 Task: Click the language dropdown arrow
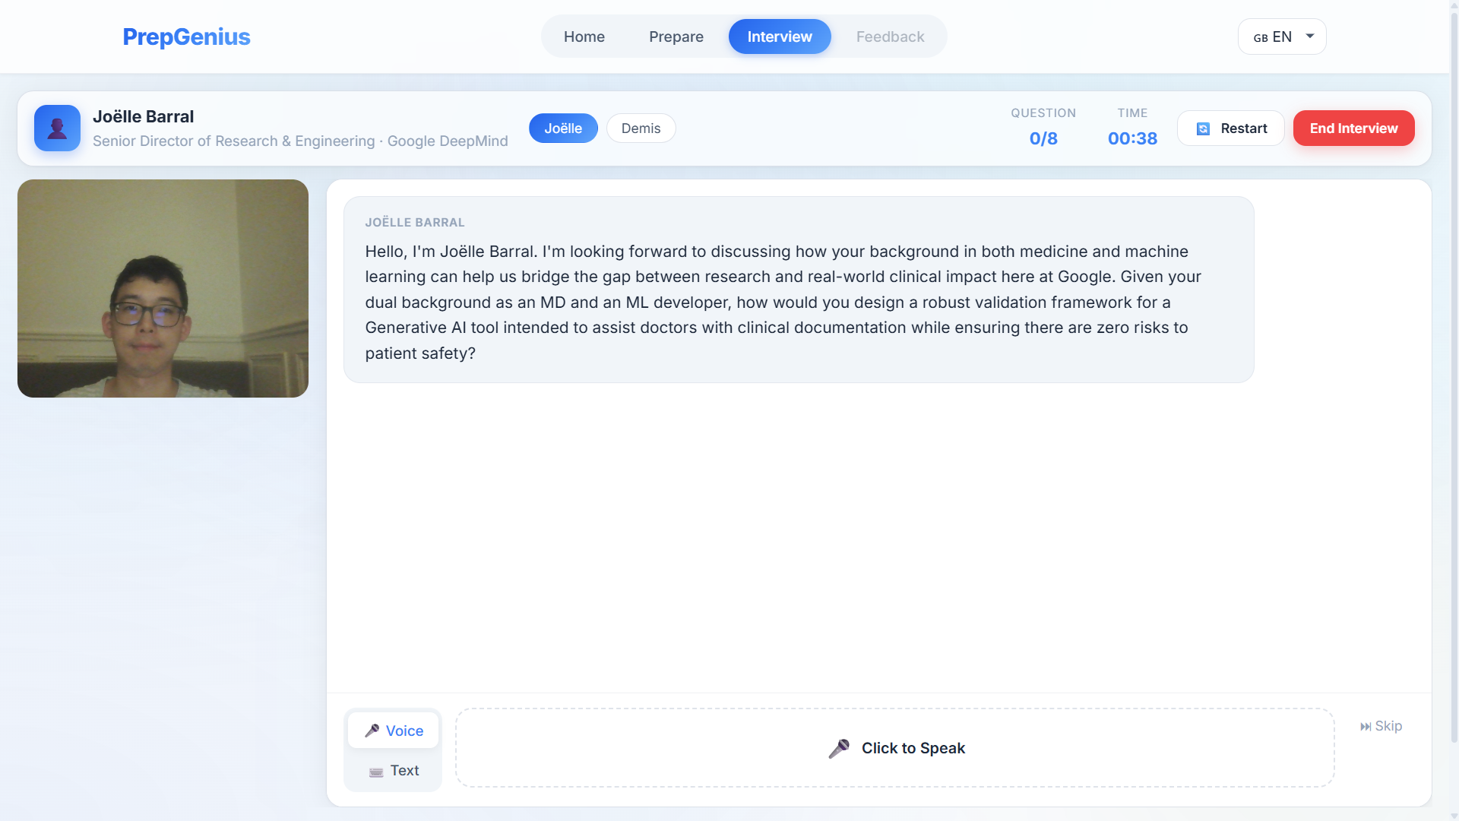pos(1310,36)
